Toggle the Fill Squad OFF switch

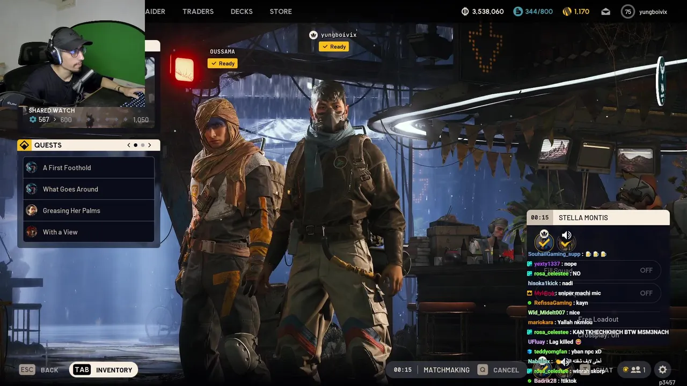tap(646, 270)
